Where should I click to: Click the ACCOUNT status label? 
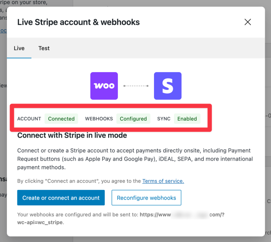tap(29, 119)
